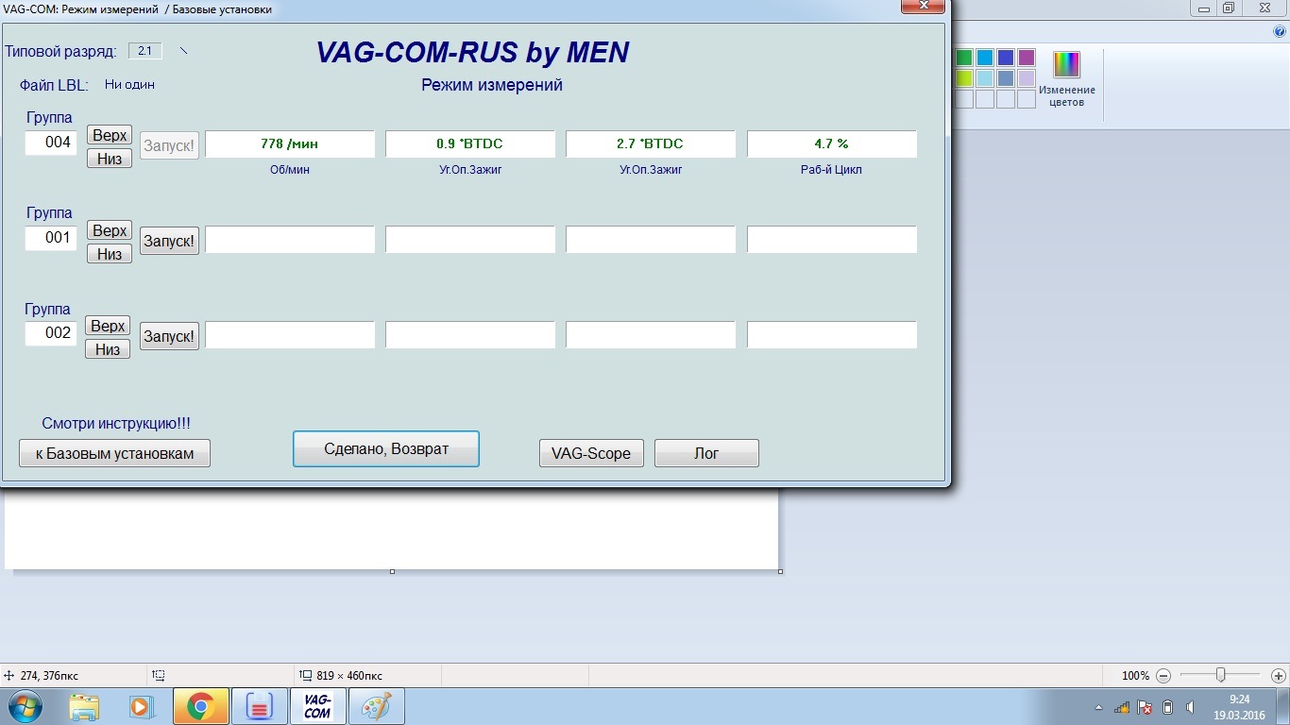Screen dimensions: 1290x725
Task: Open the volume speaker tray icon
Action: [1190, 707]
